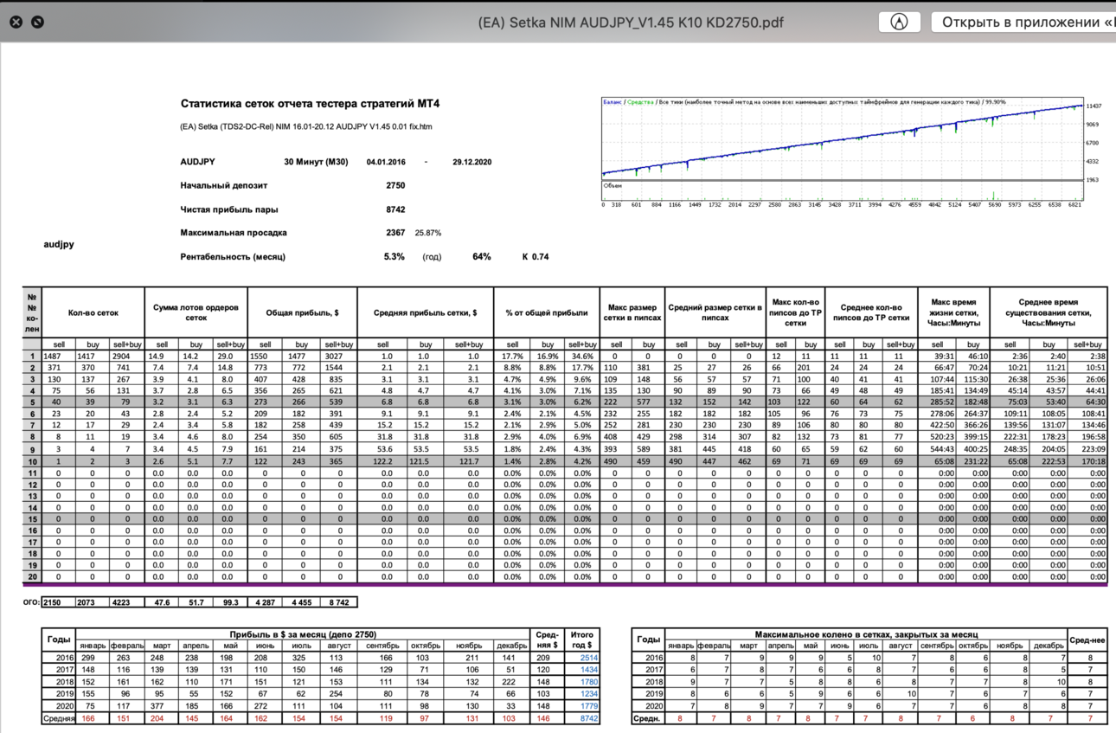
Task: Click 'Макс кол-во пипсов до TP сетки' header
Action: pos(794,312)
